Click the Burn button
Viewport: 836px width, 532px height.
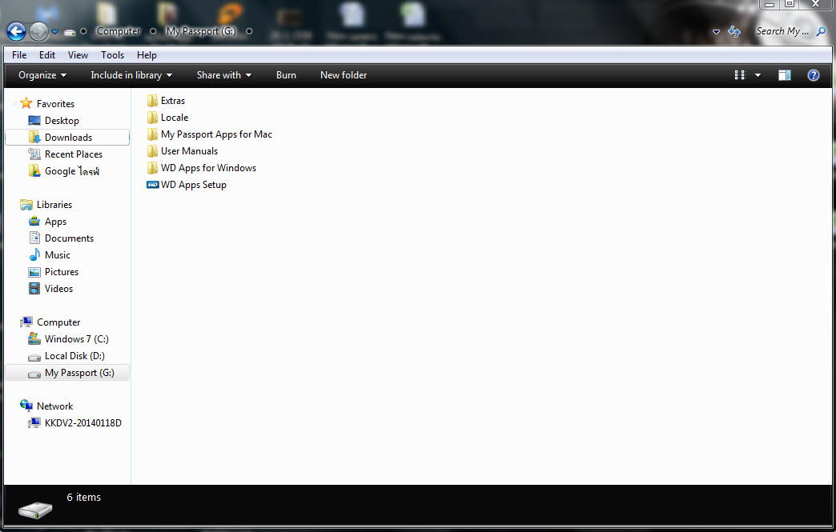[x=287, y=75]
